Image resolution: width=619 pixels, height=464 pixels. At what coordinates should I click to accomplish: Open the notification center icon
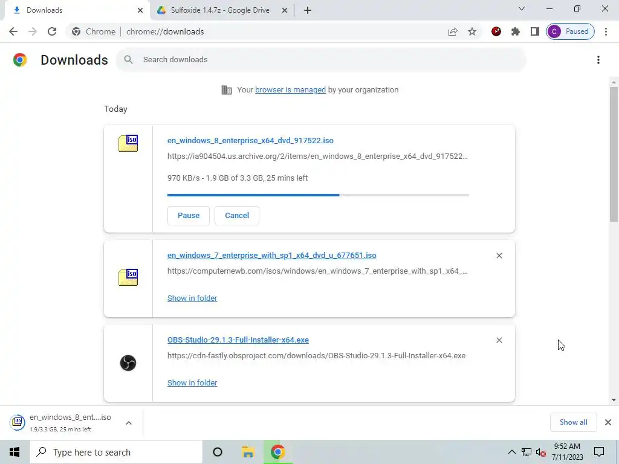tap(599, 452)
